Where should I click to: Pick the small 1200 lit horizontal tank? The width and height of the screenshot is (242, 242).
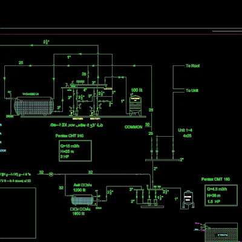tap(82, 200)
